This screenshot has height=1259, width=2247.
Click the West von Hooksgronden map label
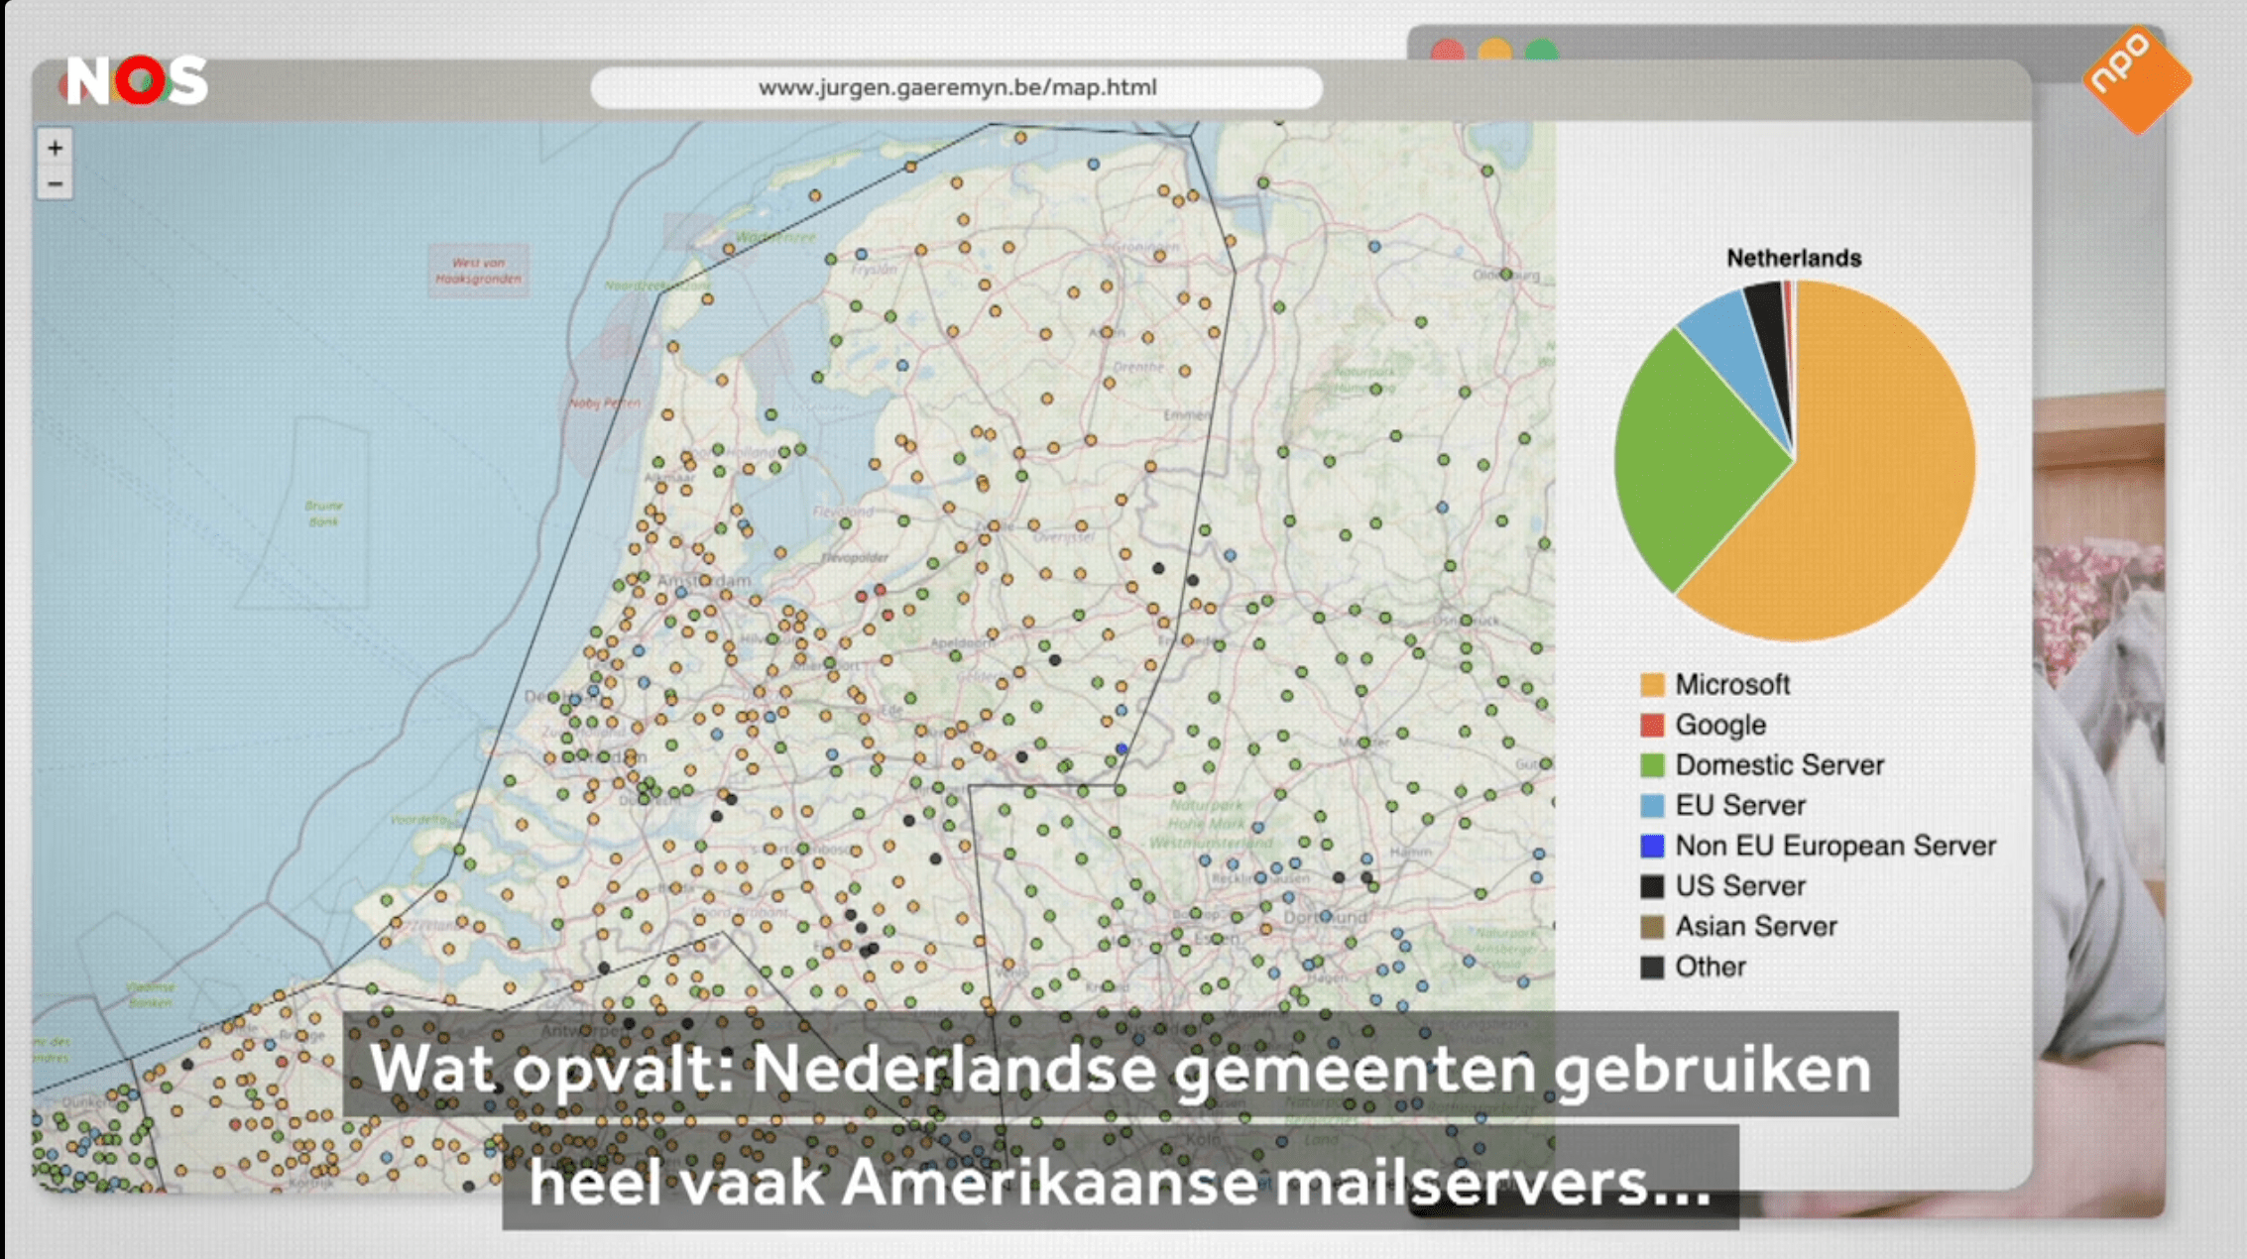click(x=478, y=271)
